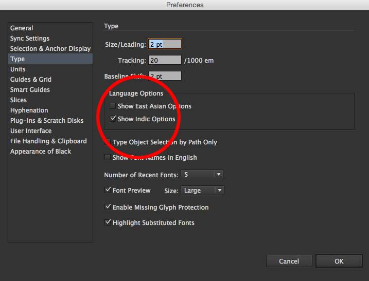This screenshot has width=369, height=281.
Task: Uncheck Show Indic Options checkbox
Action: point(113,119)
